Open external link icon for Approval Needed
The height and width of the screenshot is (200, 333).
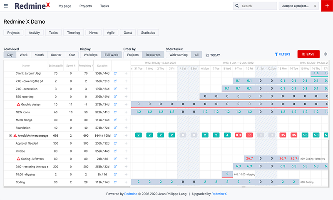115,143
